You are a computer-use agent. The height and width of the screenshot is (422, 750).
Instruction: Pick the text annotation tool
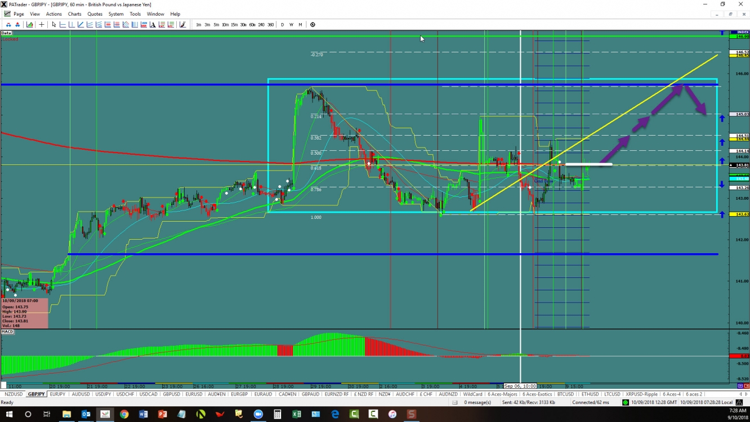tap(153, 25)
